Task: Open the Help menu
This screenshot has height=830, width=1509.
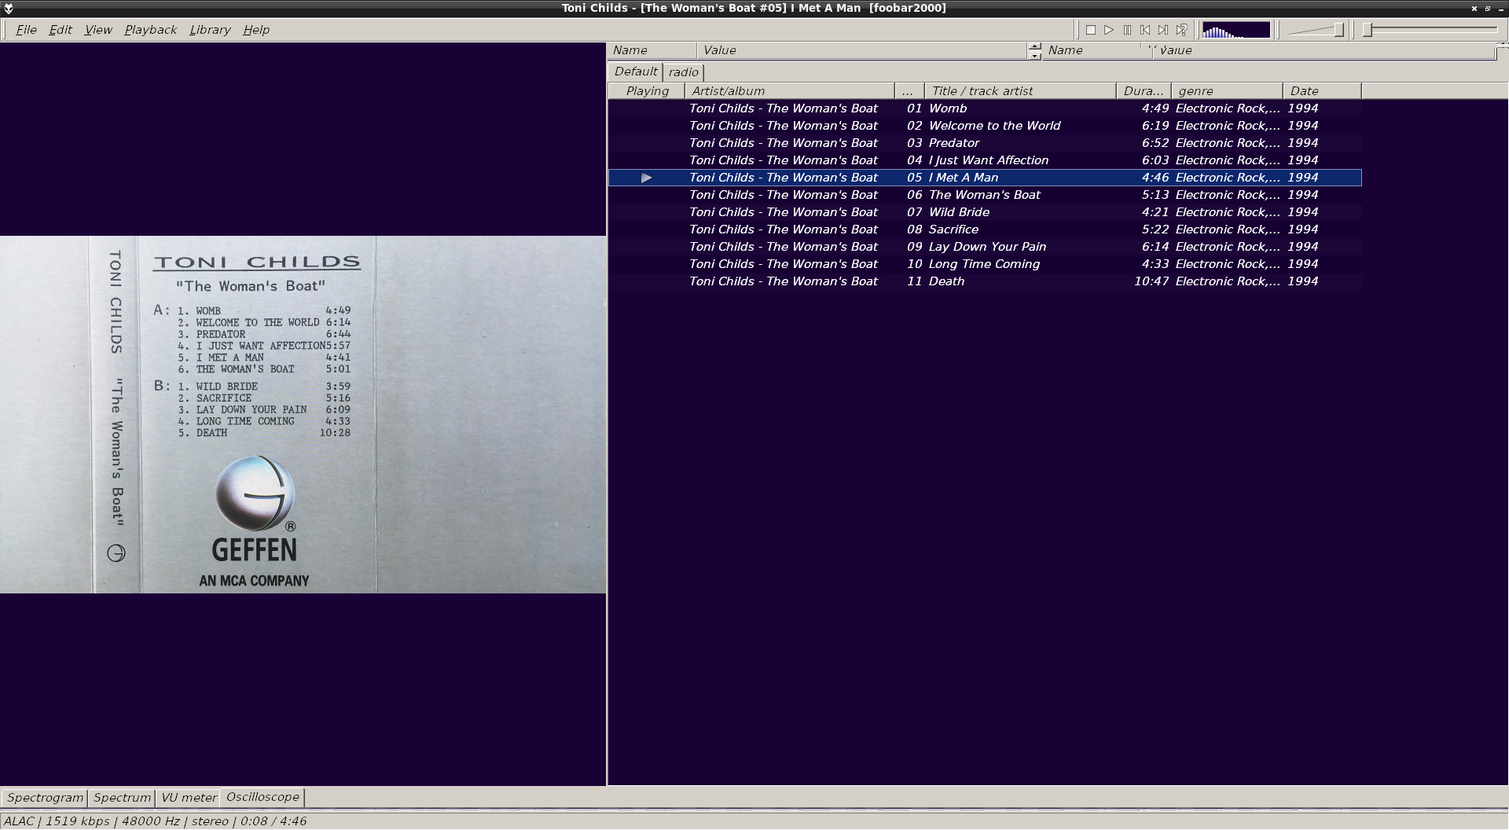Action: point(256,30)
